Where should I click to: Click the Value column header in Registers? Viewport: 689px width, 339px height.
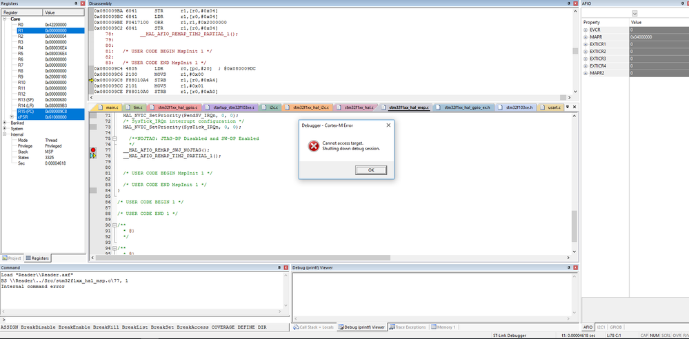(x=63, y=12)
